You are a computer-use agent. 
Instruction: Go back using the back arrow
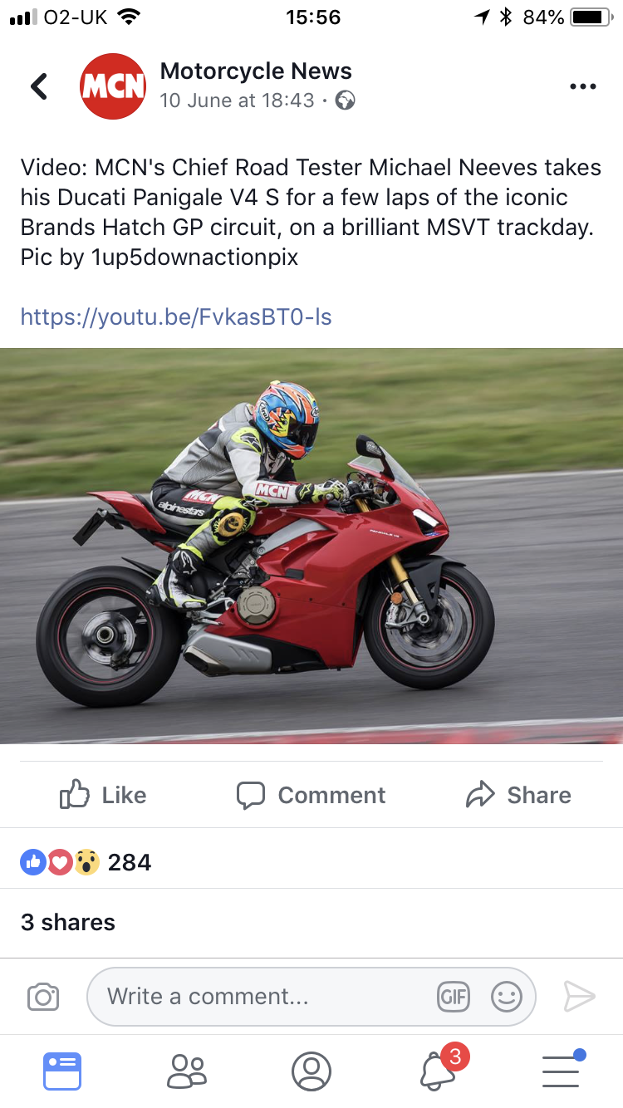click(x=39, y=86)
